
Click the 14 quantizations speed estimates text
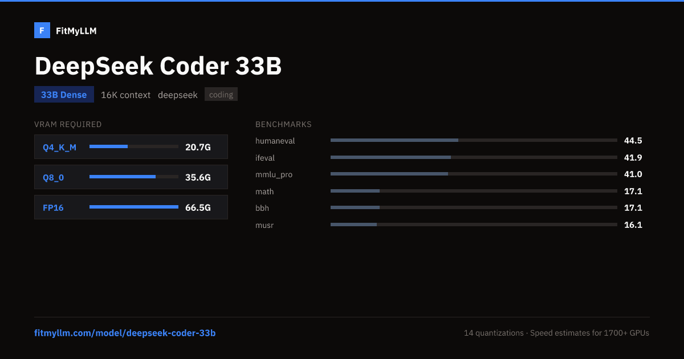pyautogui.click(x=556, y=333)
